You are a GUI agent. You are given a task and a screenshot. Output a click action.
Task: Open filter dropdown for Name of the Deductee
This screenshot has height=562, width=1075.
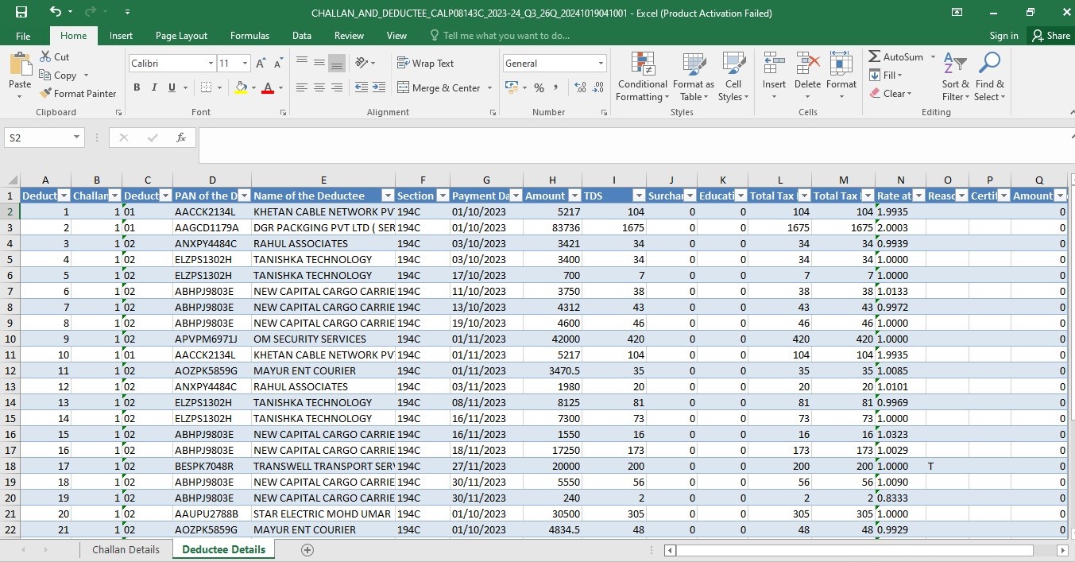[x=388, y=196]
